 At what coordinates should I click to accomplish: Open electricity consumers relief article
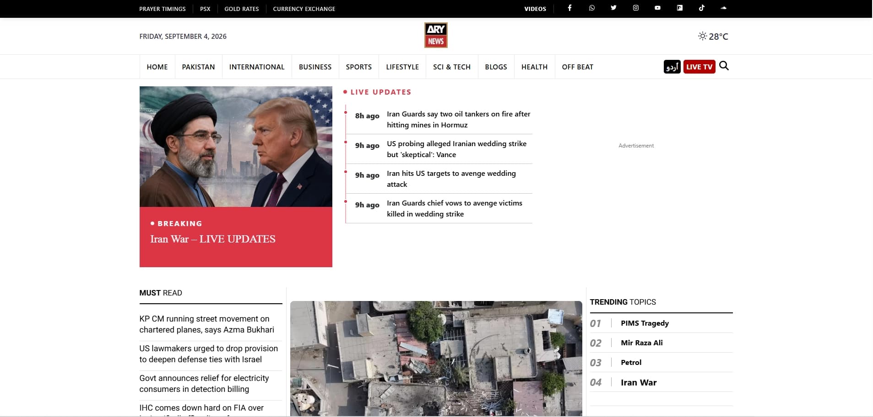click(204, 384)
